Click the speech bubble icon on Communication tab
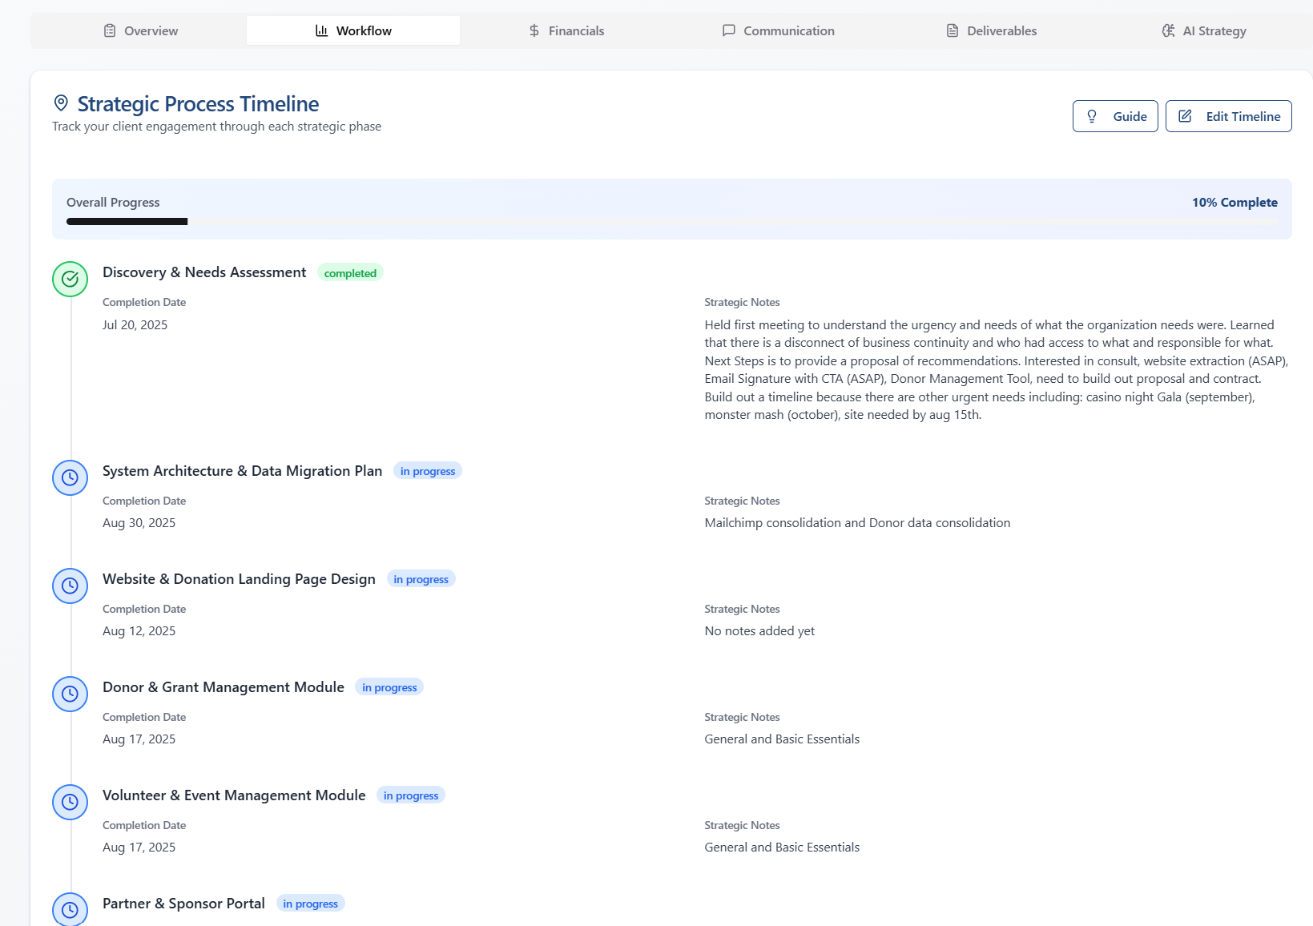 point(729,30)
